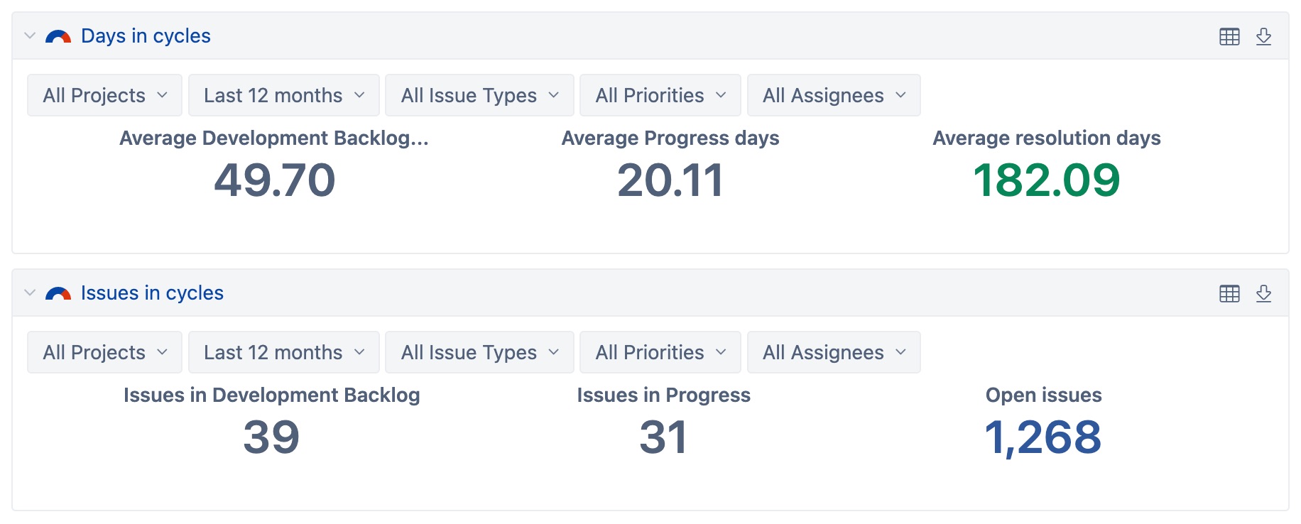Collapse the Days in cycles gadget
The width and height of the screenshot is (1301, 524).
30,36
